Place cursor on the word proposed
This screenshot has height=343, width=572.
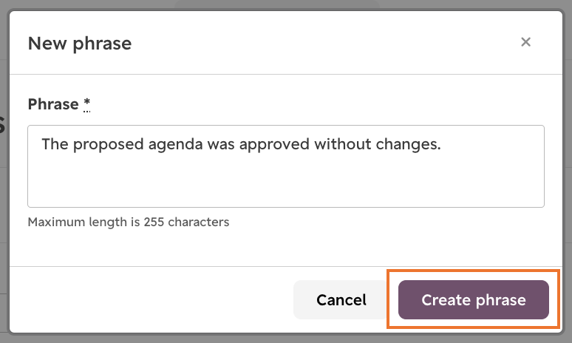[x=109, y=144]
